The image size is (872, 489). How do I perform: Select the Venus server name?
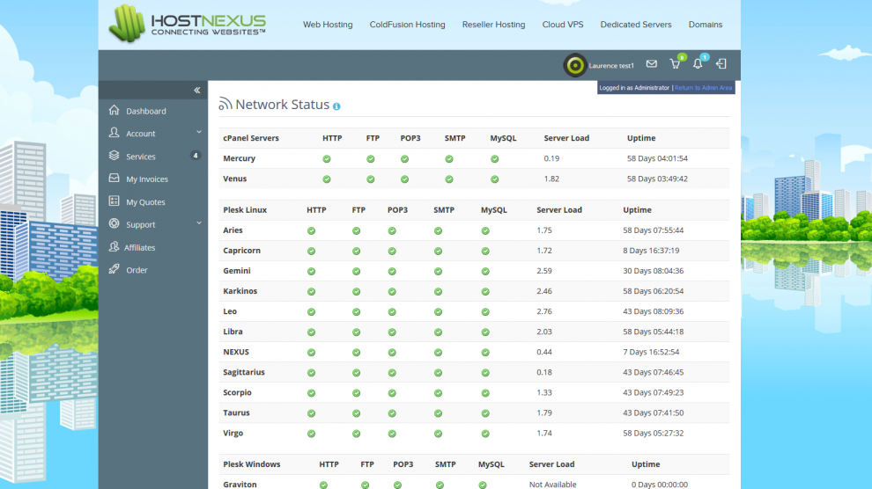pyautogui.click(x=234, y=179)
